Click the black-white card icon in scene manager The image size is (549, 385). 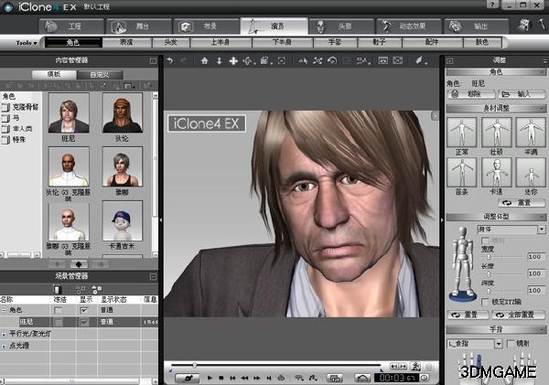58,289
